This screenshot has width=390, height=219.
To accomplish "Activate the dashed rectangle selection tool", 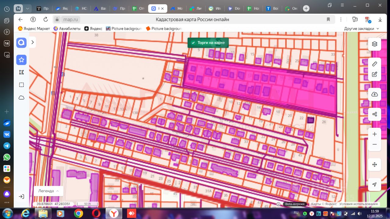I will pos(21,85).
